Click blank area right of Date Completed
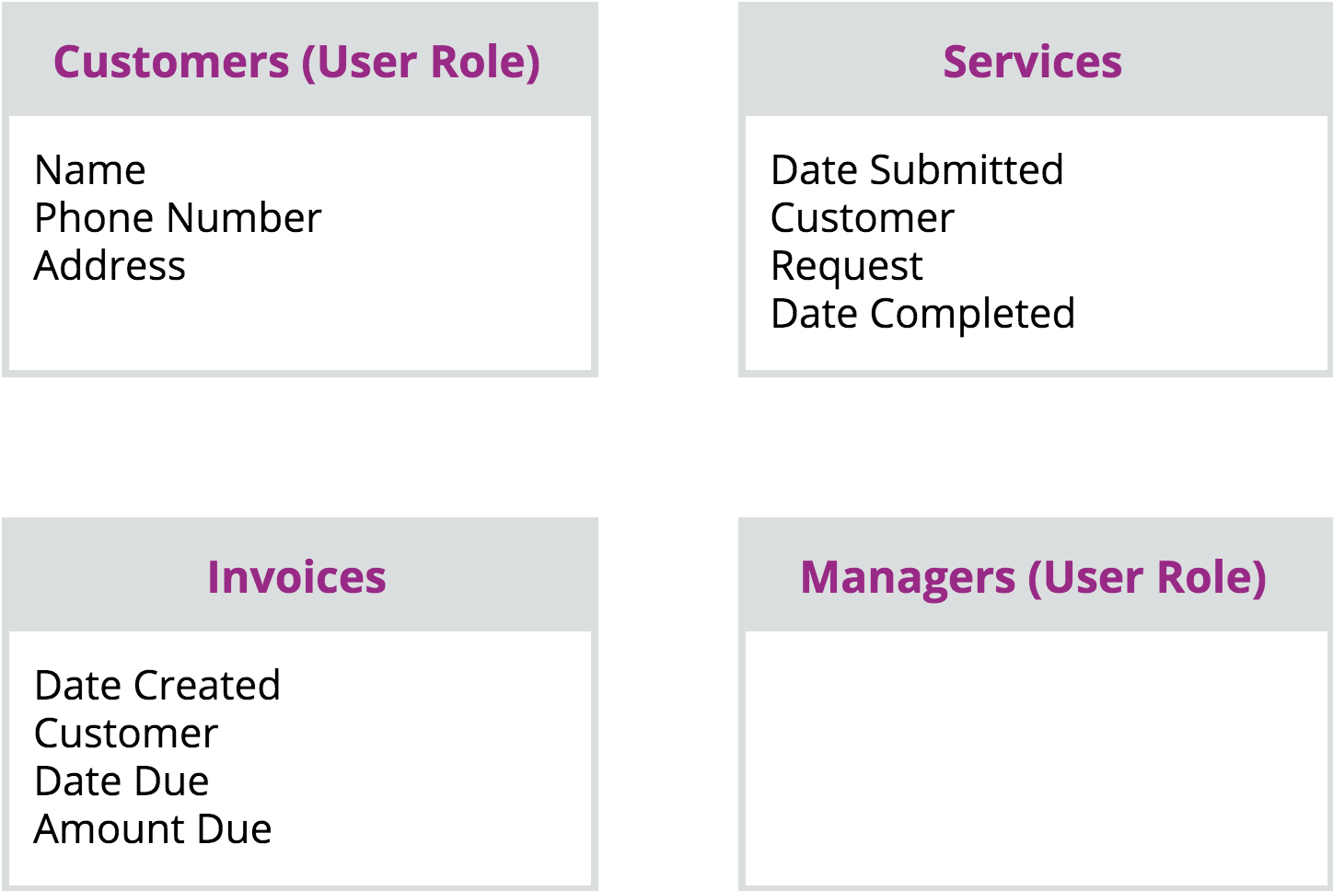This screenshot has height=891, width=1333. [x=1197, y=314]
